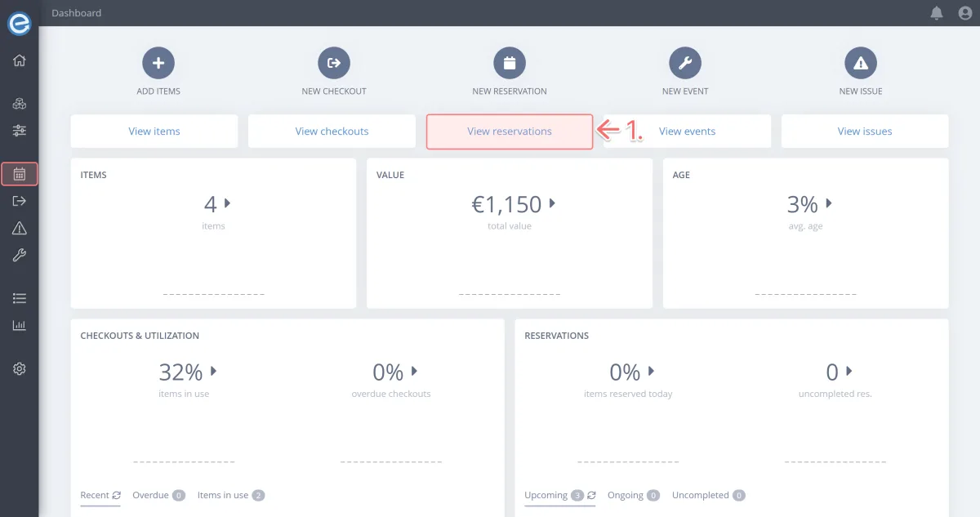
Task: Refresh the Upcoming reservations list
Action: point(591,495)
